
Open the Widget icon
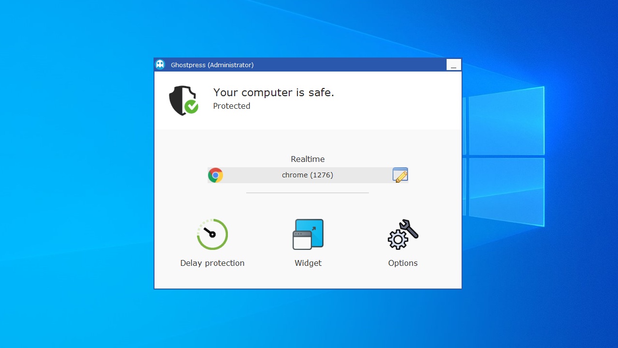(x=308, y=234)
